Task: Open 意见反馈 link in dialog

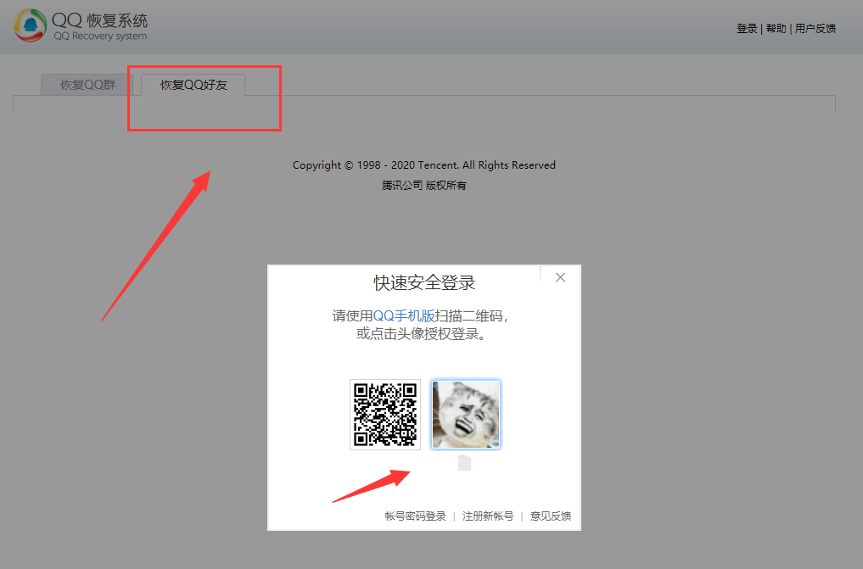Action: [x=551, y=516]
